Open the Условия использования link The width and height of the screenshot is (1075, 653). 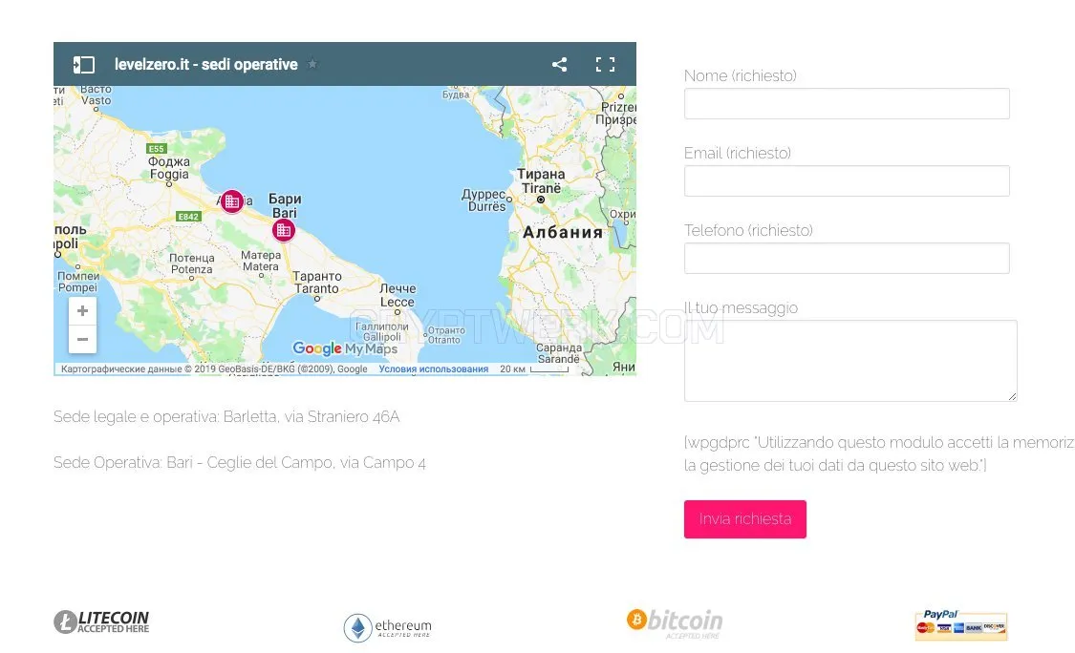pyautogui.click(x=433, y=369)
